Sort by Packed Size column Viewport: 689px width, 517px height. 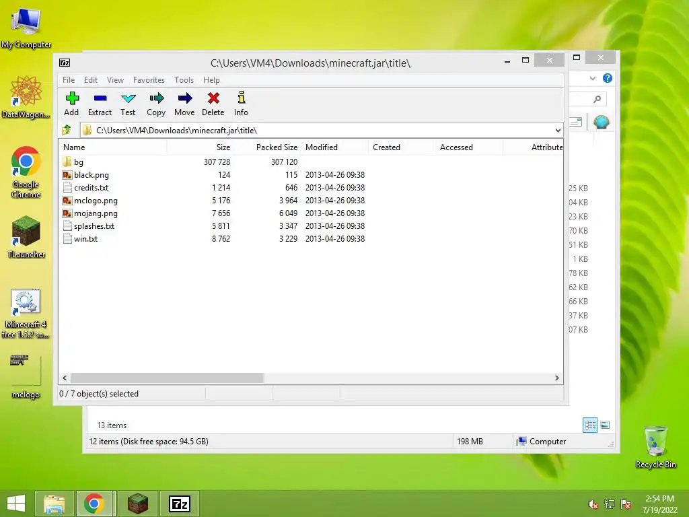[x=266, y=147]
